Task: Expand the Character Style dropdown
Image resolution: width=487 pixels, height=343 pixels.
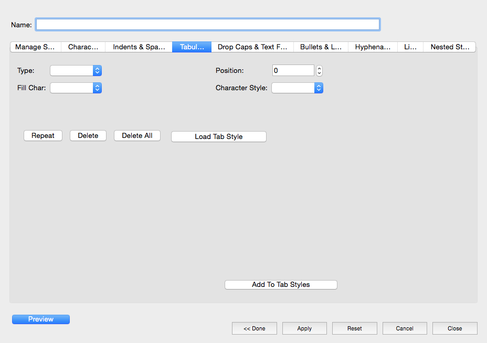Action: tap(297, 88)
